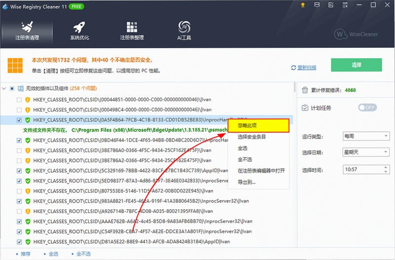This screenshot has height=260, width=395.
Task: Choose 在注册表编辑器中打开 from context menu
Action: coord(258,171)
